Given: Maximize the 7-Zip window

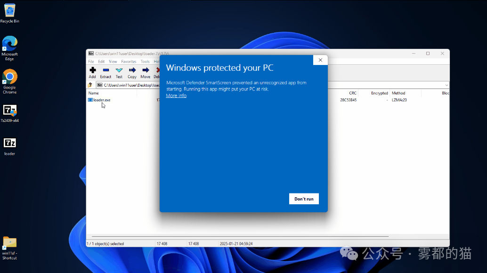Looking at the screenshot, I should click(428, 53).
